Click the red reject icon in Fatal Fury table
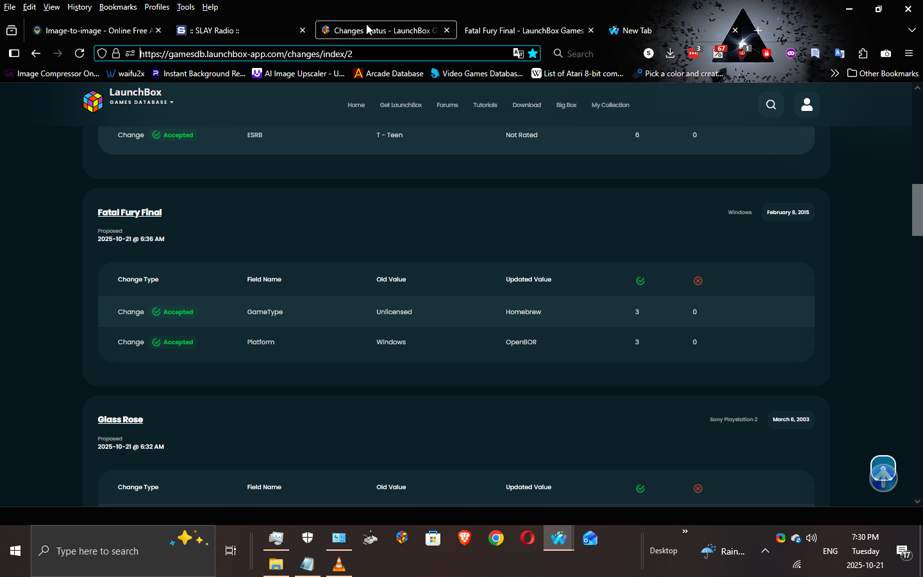The image size is (923, 577). tap(697, 281)
